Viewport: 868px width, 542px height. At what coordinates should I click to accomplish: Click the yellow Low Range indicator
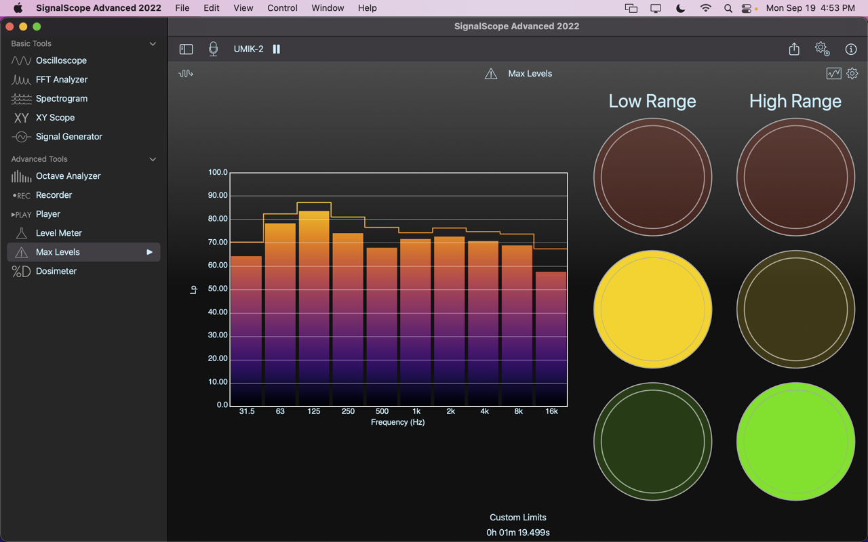652,310
